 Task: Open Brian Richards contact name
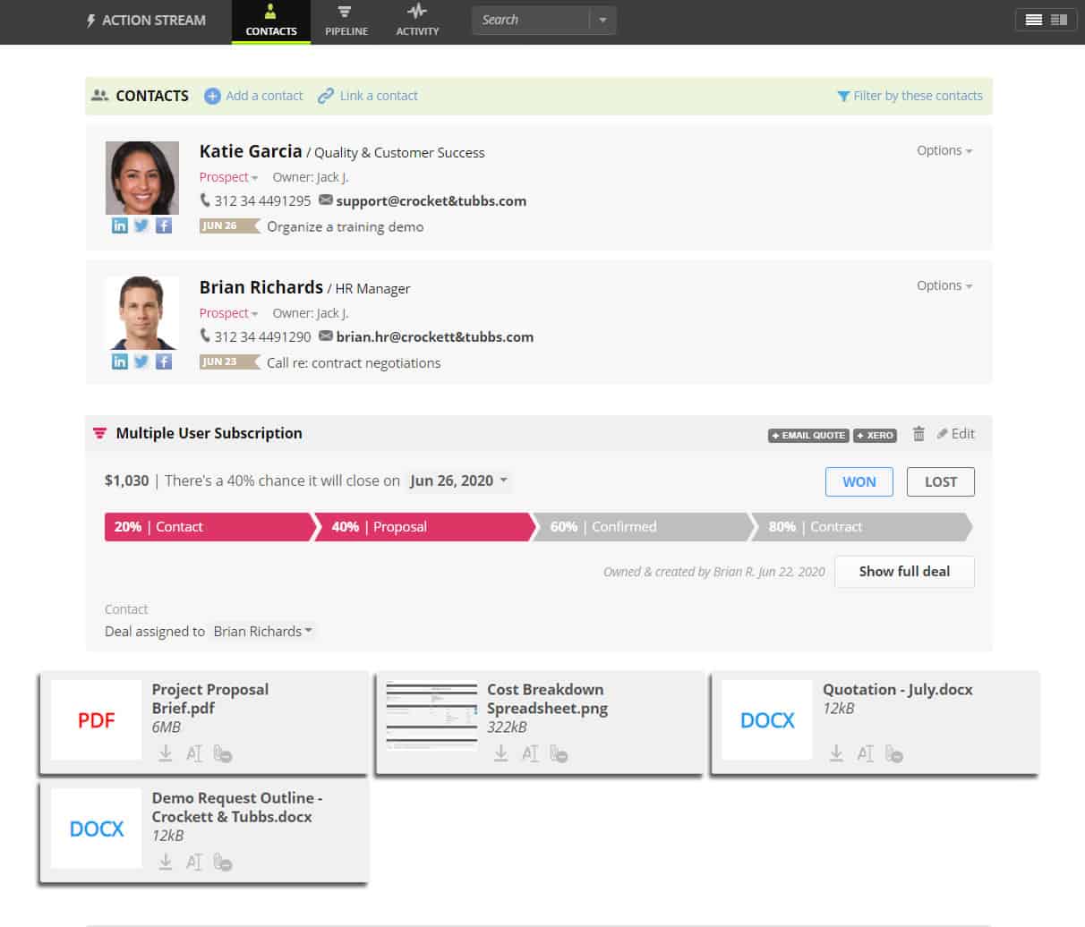pyautogui.click(x=261, y=287)
